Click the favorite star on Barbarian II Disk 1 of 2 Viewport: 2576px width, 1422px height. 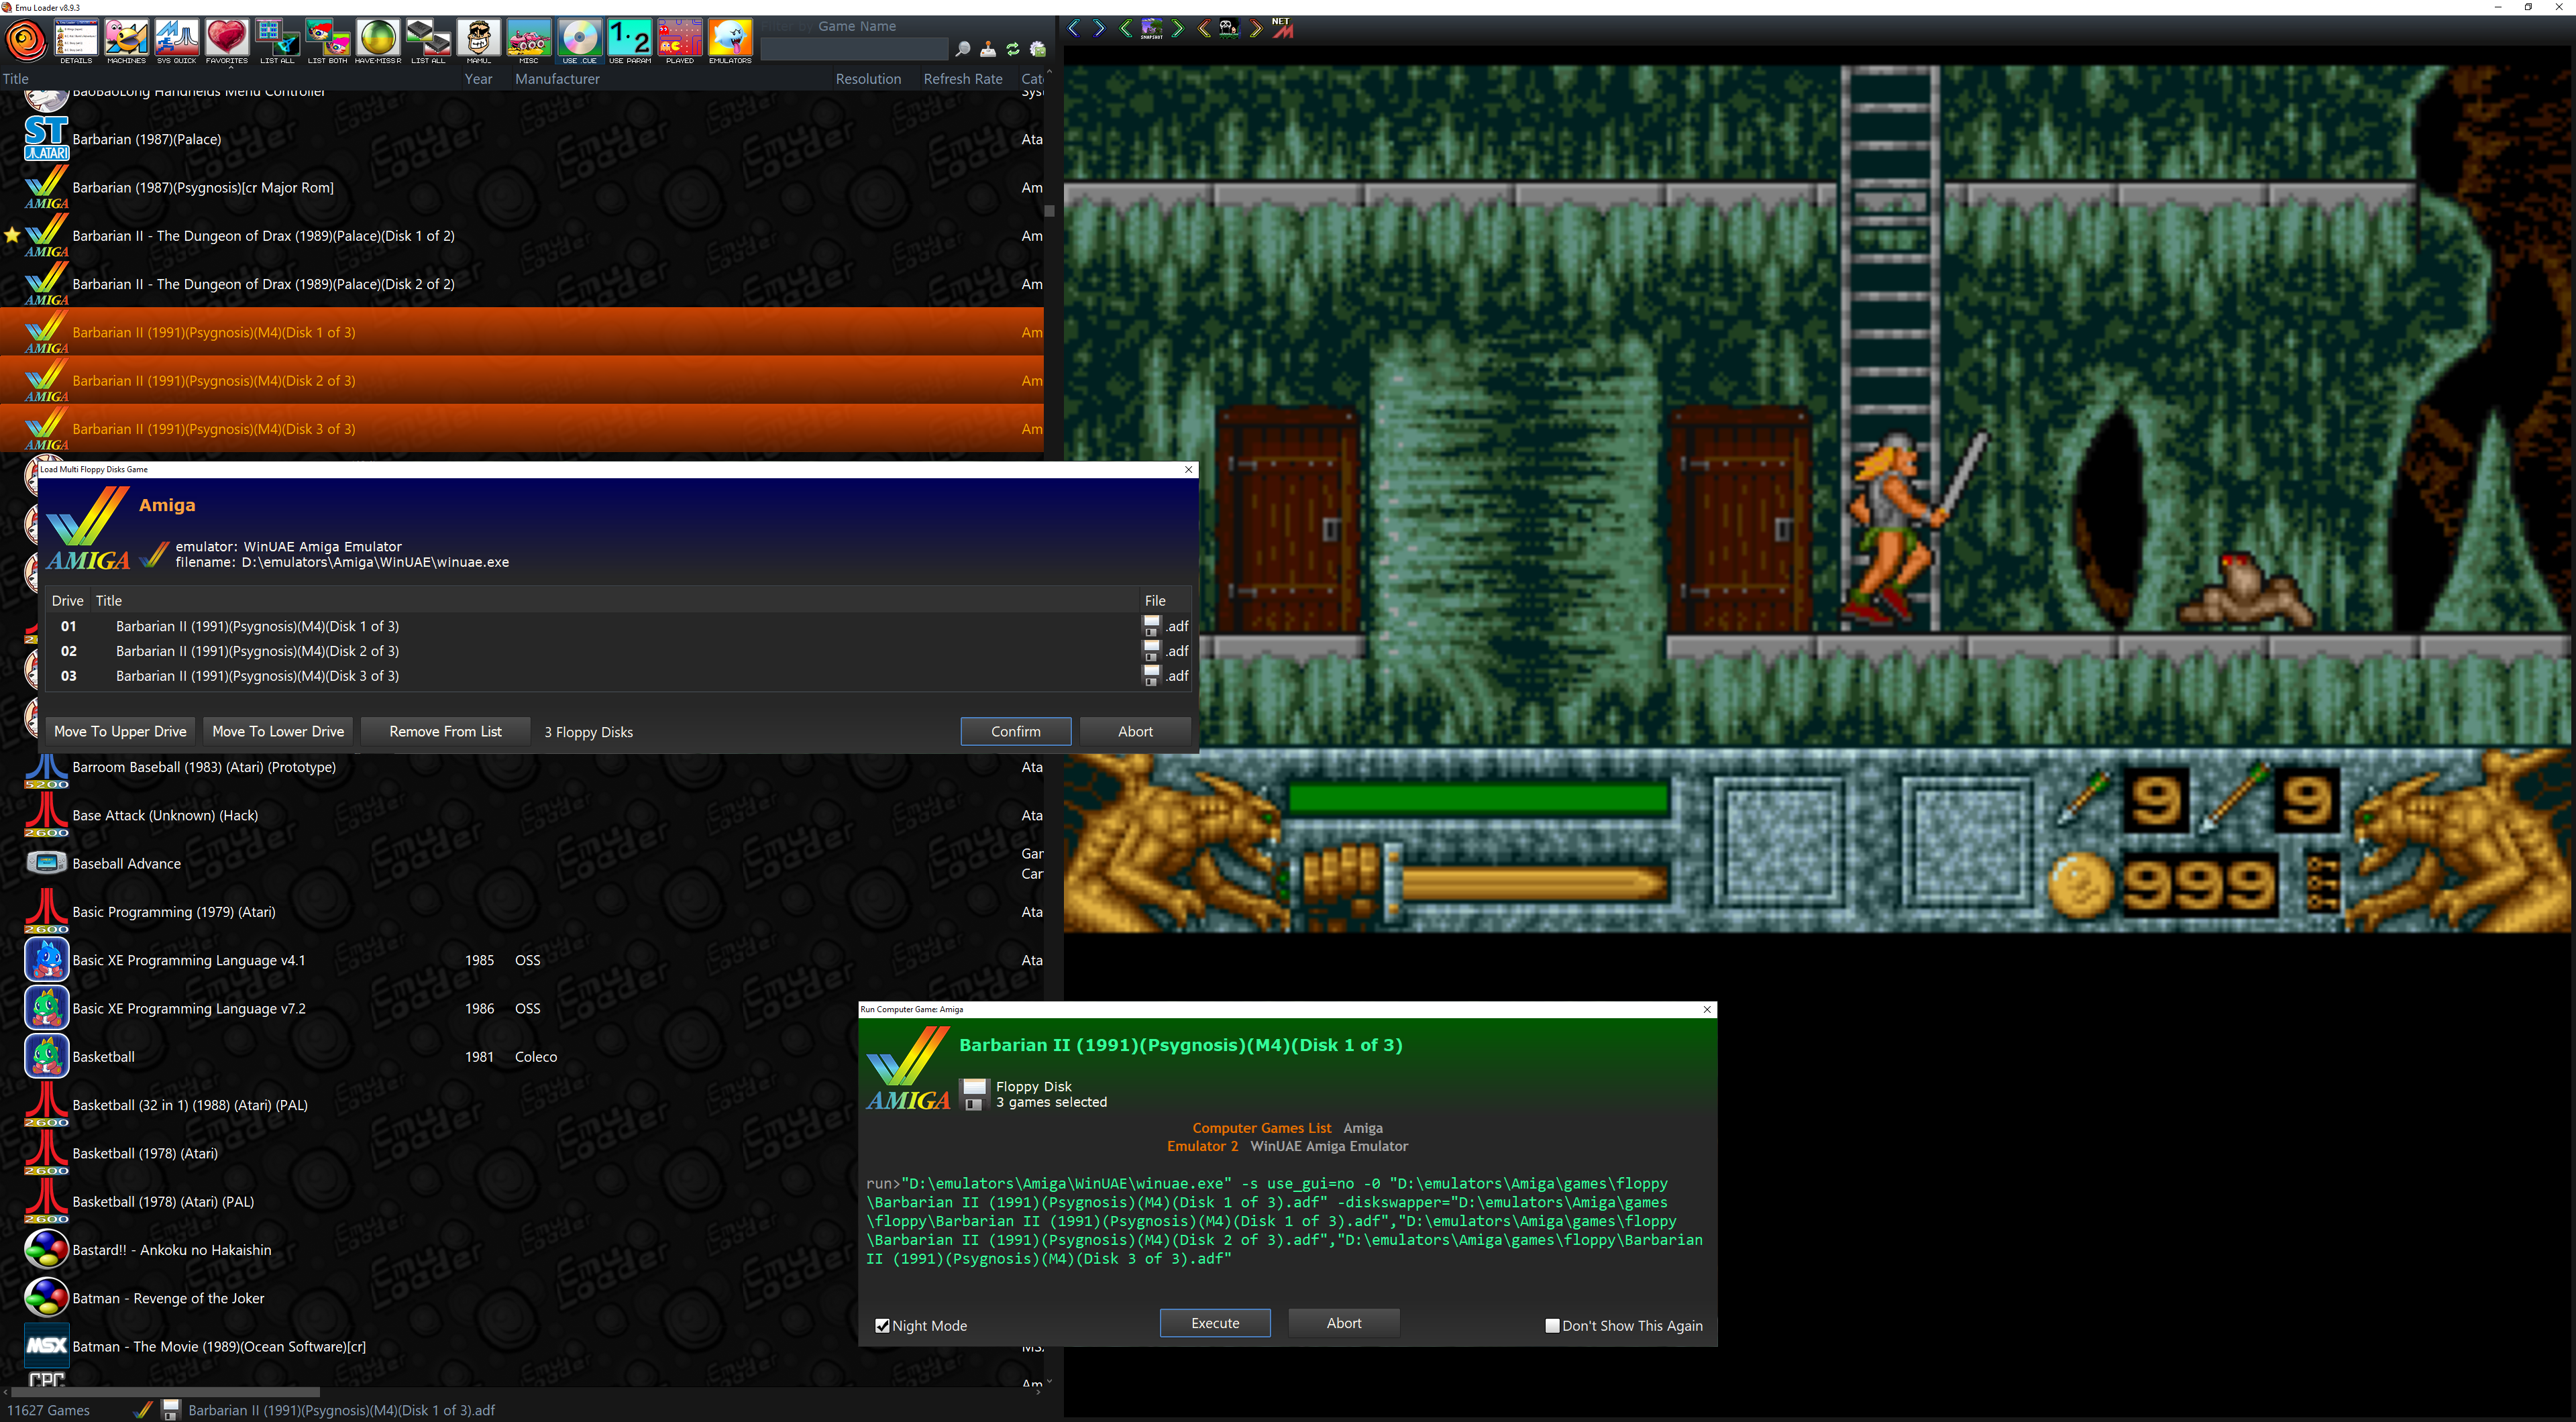pos(12,236)
